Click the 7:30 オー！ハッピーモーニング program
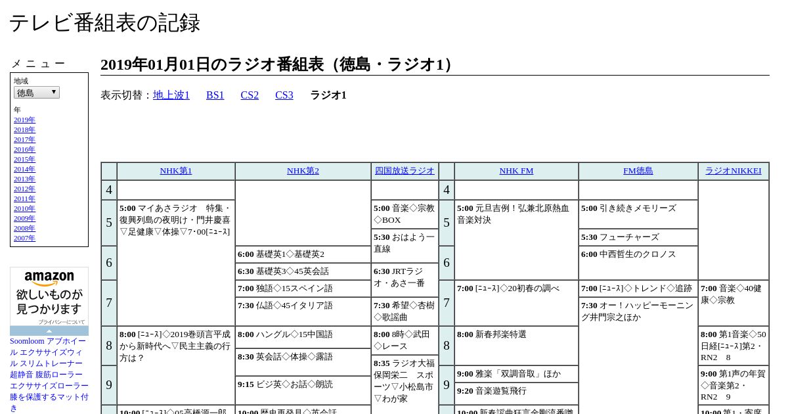Screen dimensions: 788x414 [x=638, y=355]
